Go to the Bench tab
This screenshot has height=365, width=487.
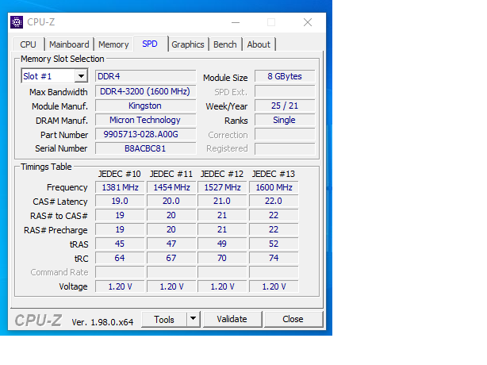(x=225, y=44)
